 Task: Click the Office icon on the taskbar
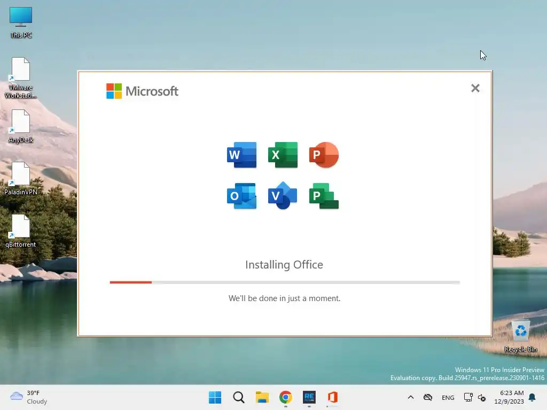(x=332, y=397)
